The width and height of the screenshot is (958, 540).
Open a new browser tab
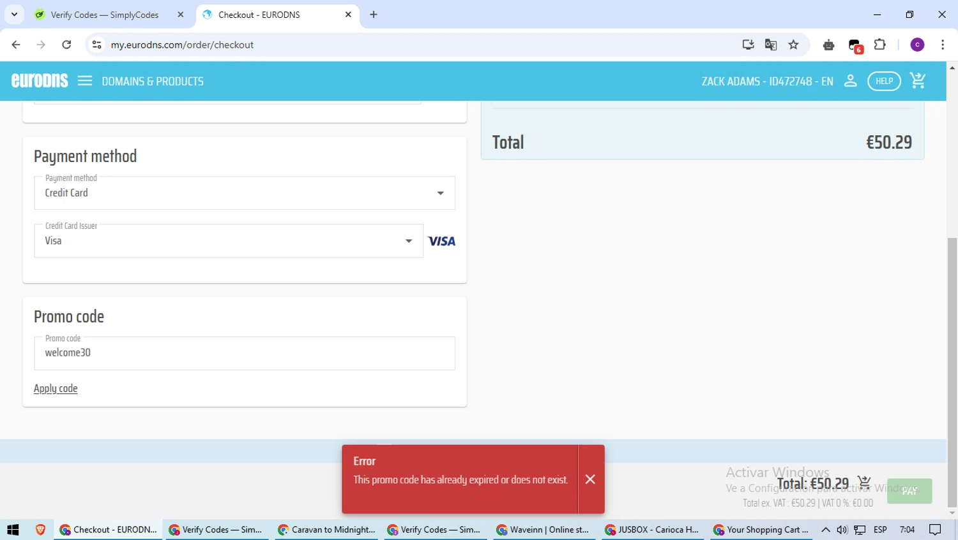374,15
